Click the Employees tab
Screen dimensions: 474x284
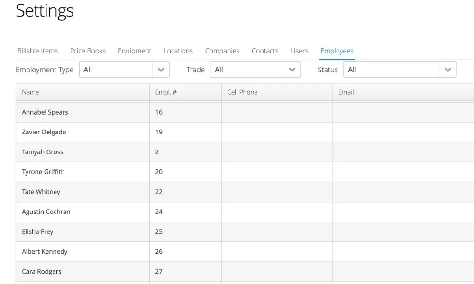pos(337,51)
